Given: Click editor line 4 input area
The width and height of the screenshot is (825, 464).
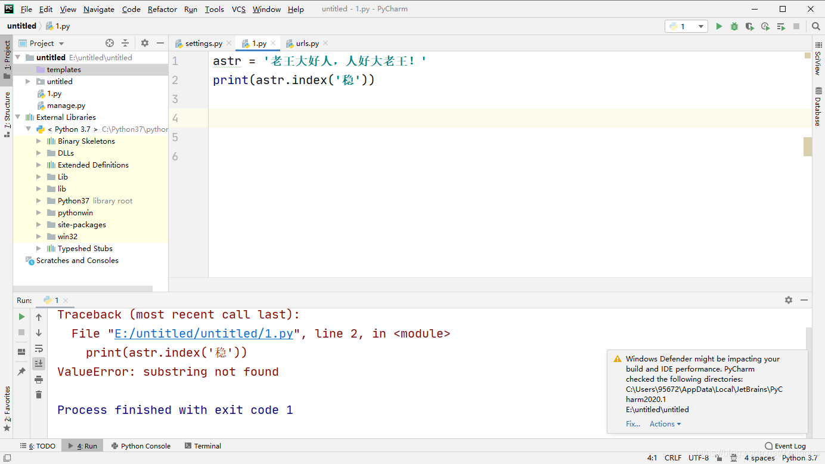Looking at the screenshot, I should (x=510, y=118).
